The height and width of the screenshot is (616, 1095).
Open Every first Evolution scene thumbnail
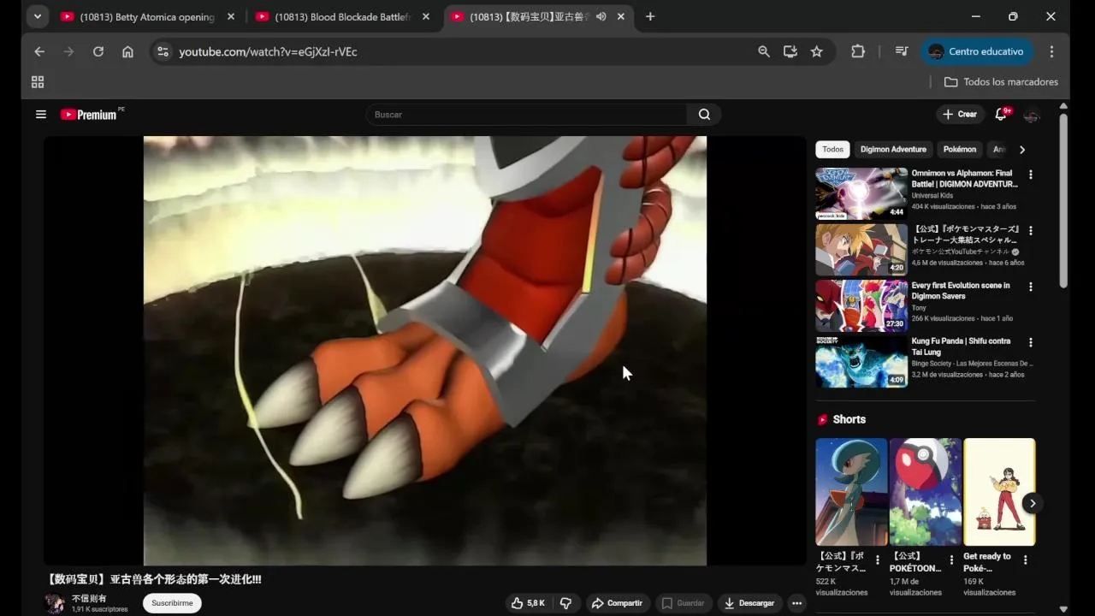[861, 305]
